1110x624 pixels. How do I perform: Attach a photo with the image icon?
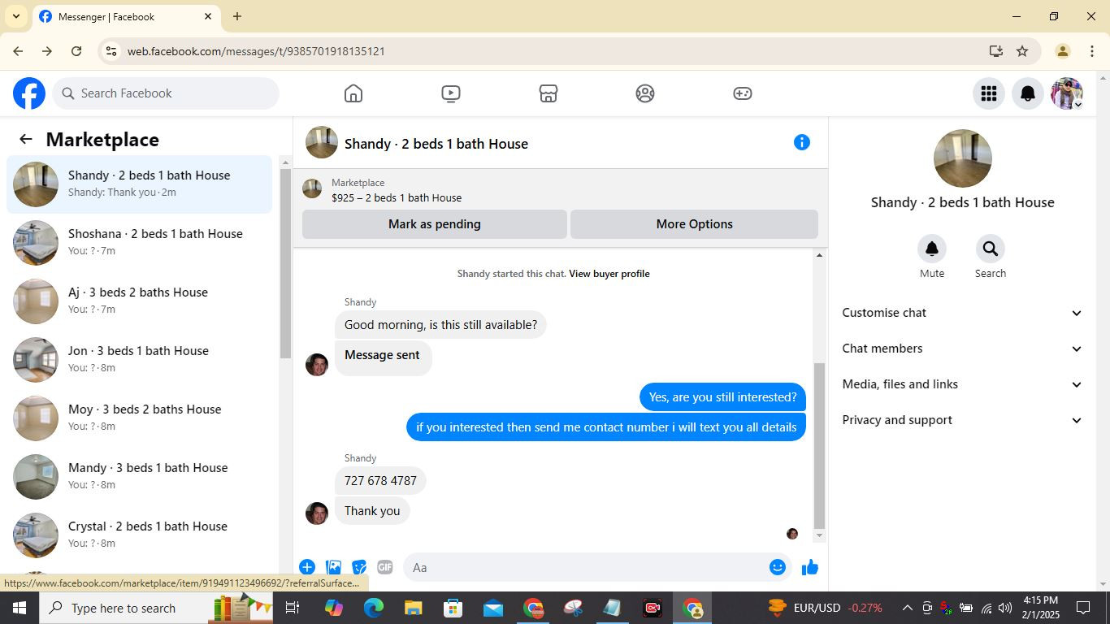coord(333,567)
